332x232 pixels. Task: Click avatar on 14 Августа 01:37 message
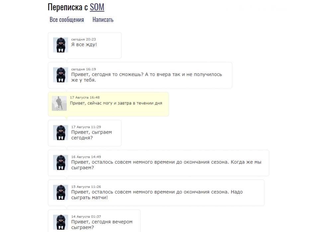click(60, 222)
